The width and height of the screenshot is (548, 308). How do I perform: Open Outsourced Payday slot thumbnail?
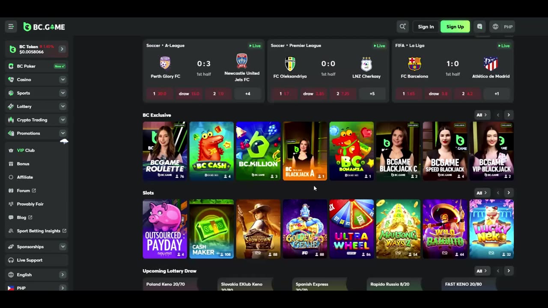pos(165,229)
